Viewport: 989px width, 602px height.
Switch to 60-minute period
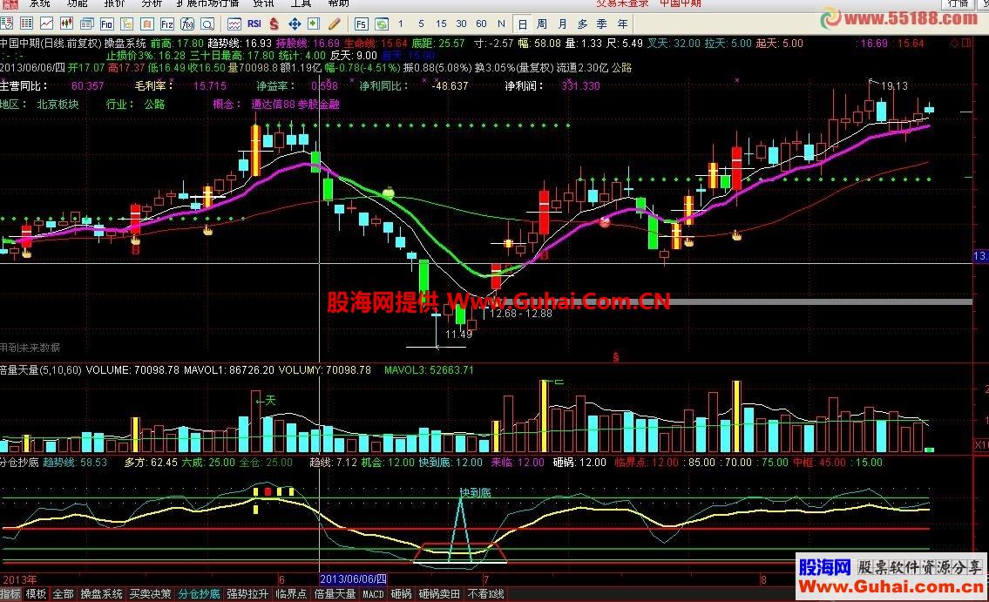(481, 24)
